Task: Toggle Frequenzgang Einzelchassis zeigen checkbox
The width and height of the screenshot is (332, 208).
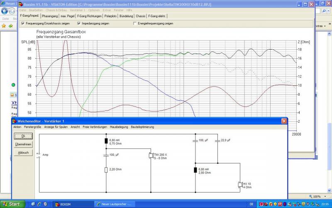Action: 23,24
